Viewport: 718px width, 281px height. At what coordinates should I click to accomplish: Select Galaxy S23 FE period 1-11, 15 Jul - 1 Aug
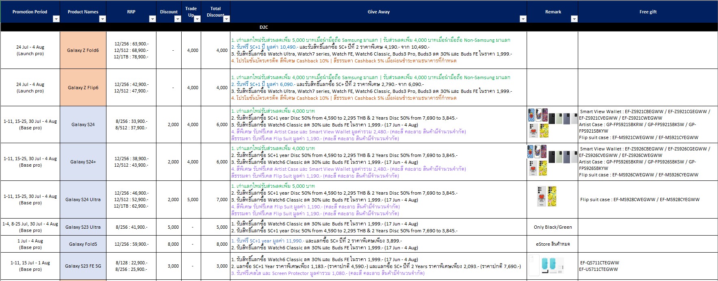coord(30,266)
